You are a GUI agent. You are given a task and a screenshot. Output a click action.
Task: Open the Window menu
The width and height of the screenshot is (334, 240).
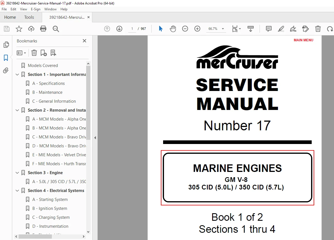50,9
